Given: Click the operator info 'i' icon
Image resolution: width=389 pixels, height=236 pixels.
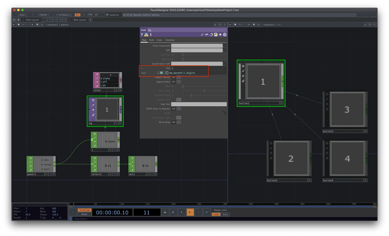Looking at the screenshot, I should (151, 35).
